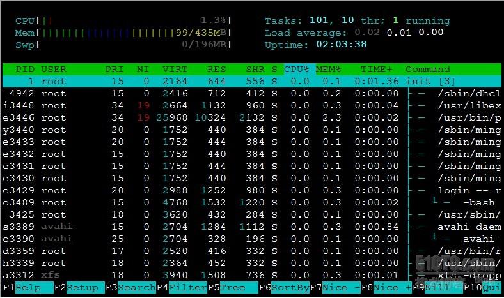Sort by the USER column header
504x298 pixels.
point(54,70)
